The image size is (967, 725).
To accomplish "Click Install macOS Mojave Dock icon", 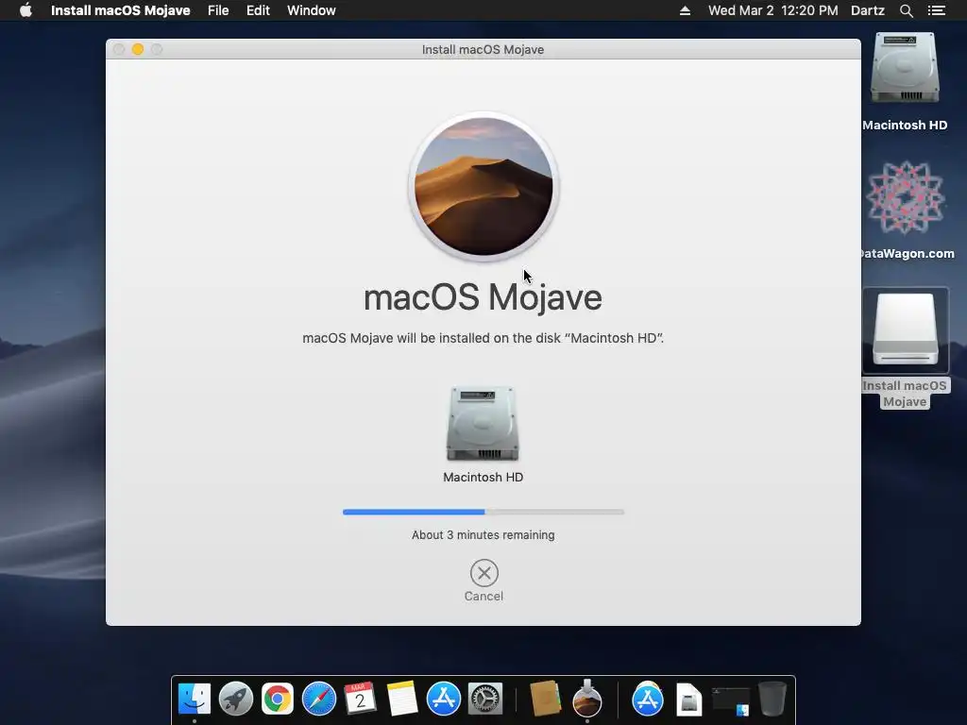I will click(587, 698).
